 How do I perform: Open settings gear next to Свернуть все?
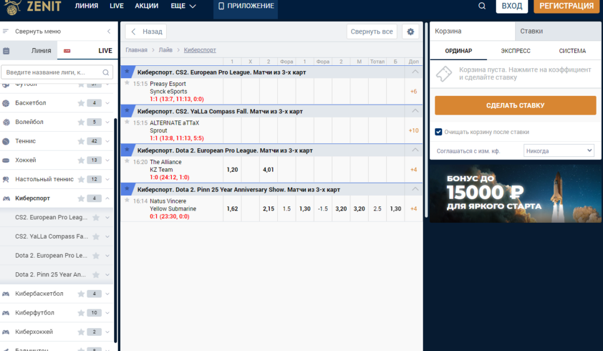point(410,32)
